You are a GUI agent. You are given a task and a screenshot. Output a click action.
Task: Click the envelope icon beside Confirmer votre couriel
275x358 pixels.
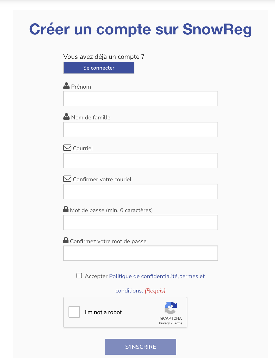point(67,179)
